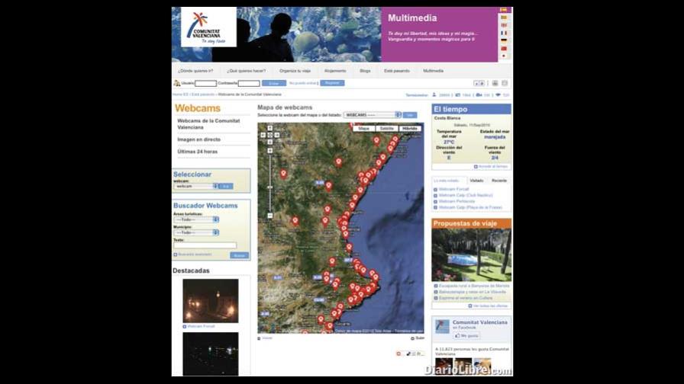Choose the Spanish flag language icon

click(x=504, y=10)
